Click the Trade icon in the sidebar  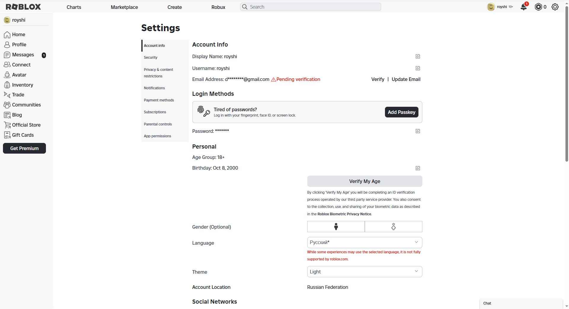(x=7, y=95)
